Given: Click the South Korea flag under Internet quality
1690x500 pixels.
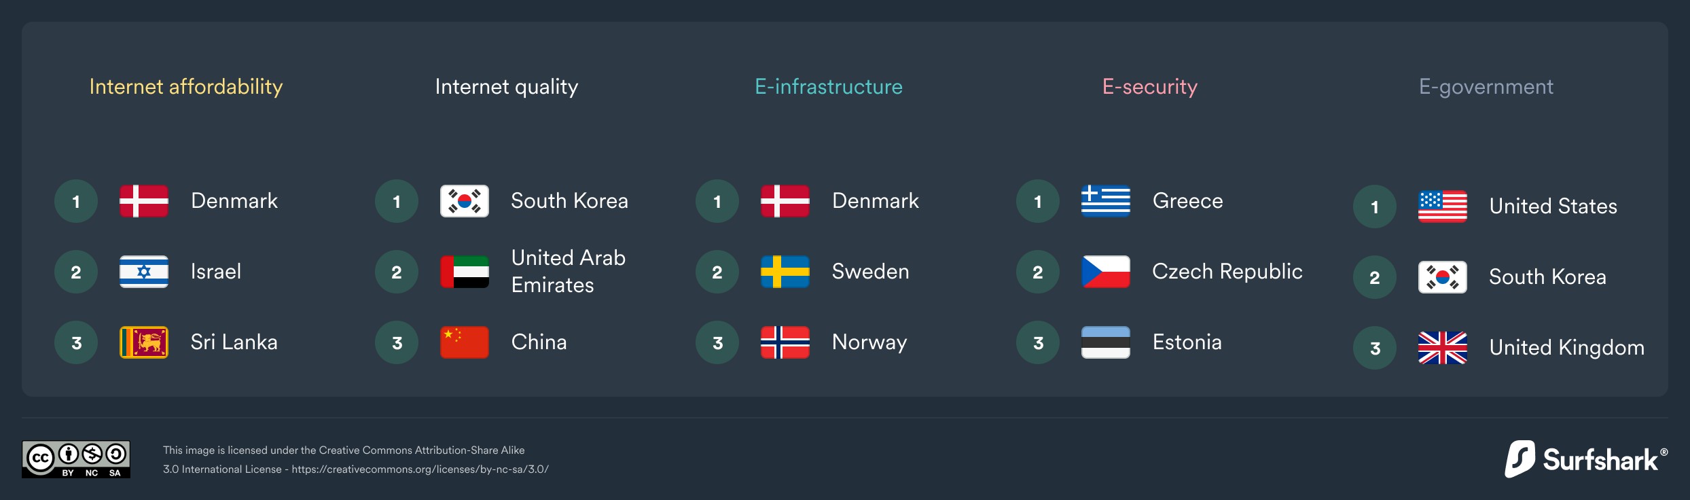Looking at the screenshot, I should (465, 201).
